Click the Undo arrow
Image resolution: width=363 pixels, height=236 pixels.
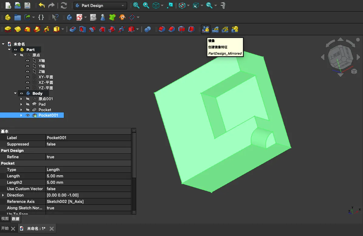pyautogui.click(x=42, y=5)
